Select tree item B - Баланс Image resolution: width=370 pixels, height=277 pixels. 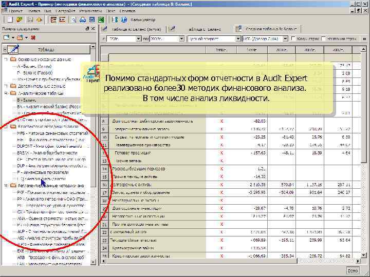coord(27,100)
